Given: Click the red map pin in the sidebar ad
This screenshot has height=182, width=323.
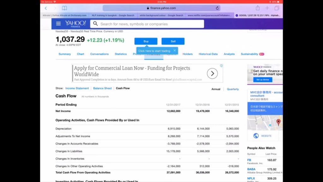Looking at the screenshot, I should click(279, 122).
